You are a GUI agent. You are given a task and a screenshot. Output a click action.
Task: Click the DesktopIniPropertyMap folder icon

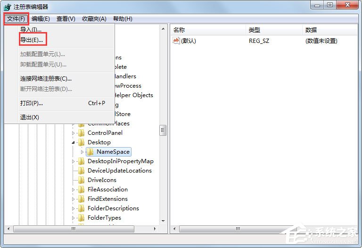click(x=81, y=161)
